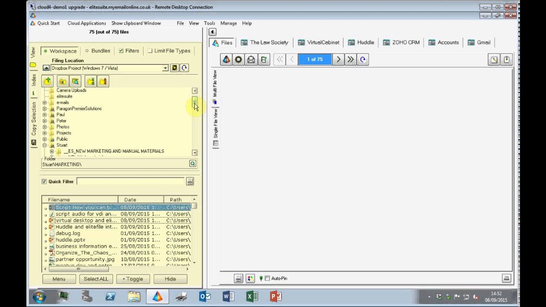Click the notepad icon at viewer top right
Image resolution: width=546 pixels, height=307 pixels.
pos(494,59)
